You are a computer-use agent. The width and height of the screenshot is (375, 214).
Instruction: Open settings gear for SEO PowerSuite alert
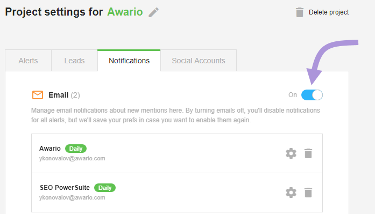[291, 193]
